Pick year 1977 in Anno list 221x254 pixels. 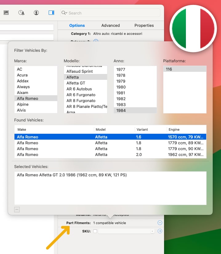(135, 69)
